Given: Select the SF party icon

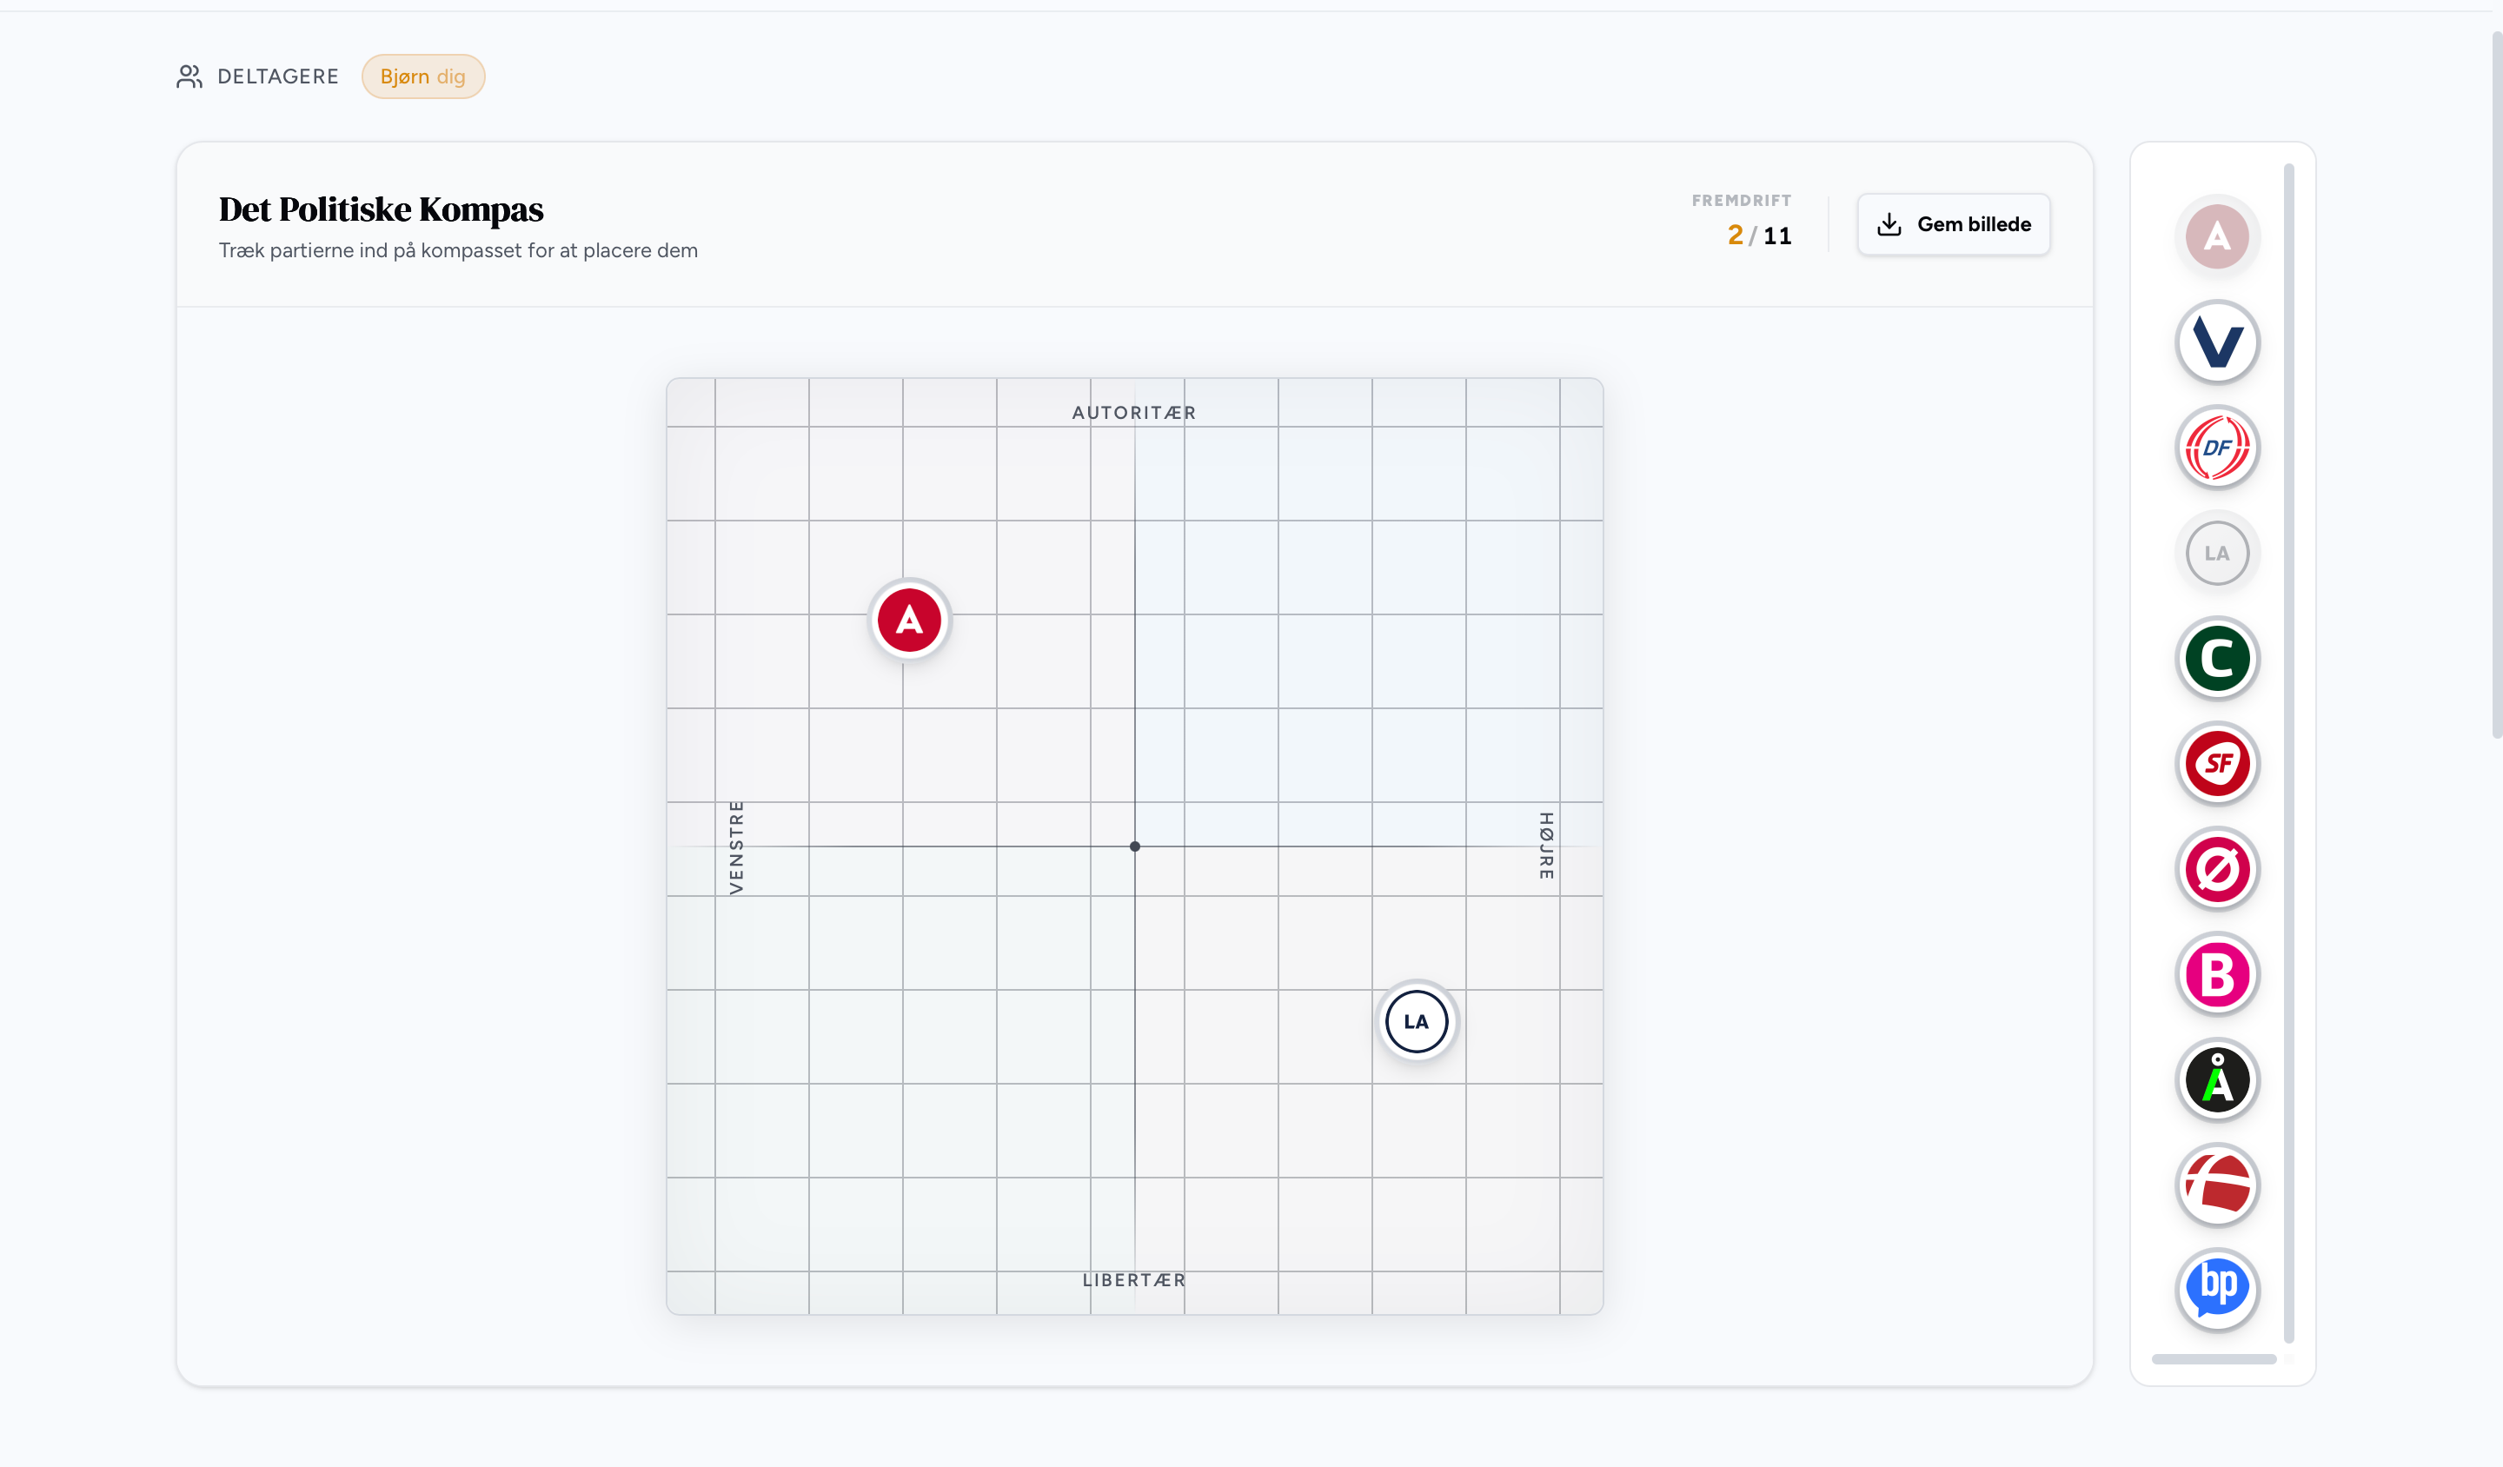Looking at the screenshot, I should click(x=2218, y=764).
